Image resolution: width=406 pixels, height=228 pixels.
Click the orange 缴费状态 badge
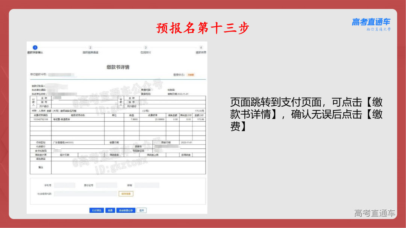pyautogui.click(x=191, y=74)
